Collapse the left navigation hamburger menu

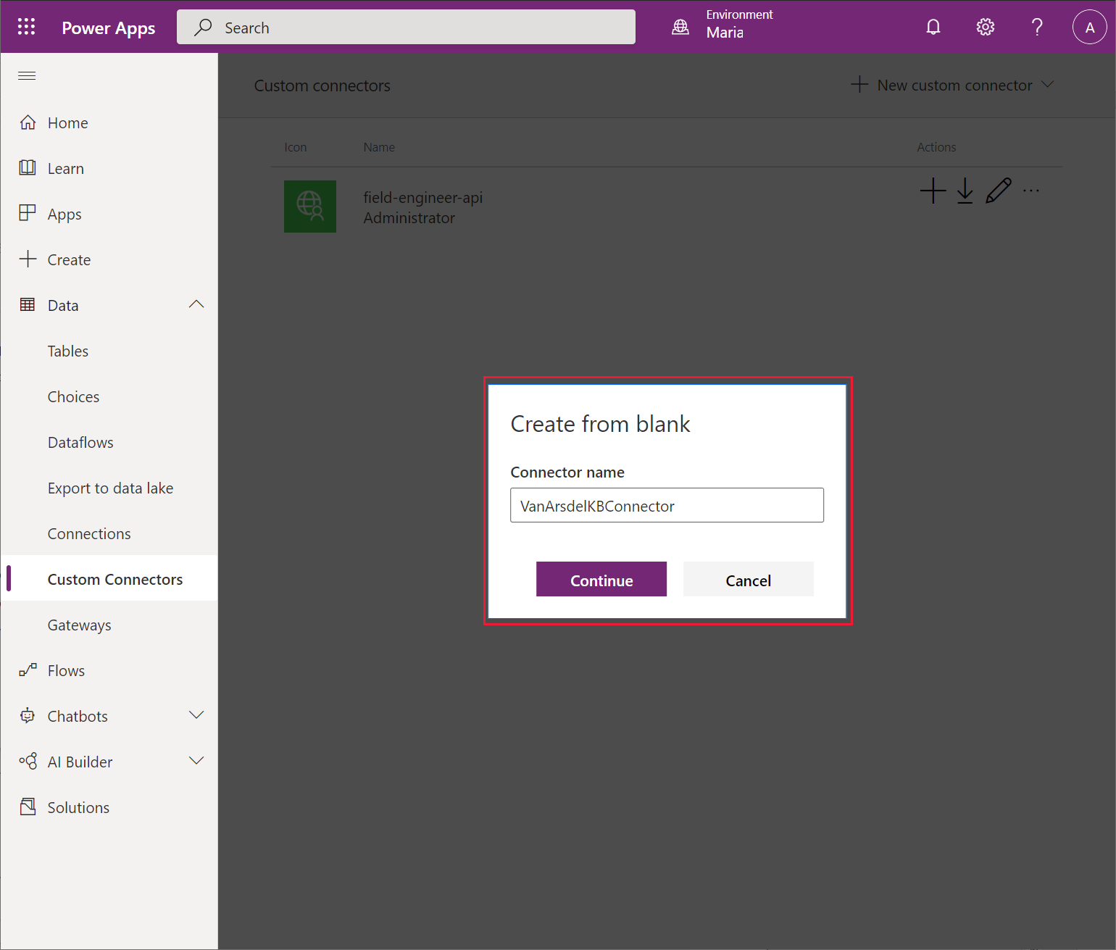point(27,75)
